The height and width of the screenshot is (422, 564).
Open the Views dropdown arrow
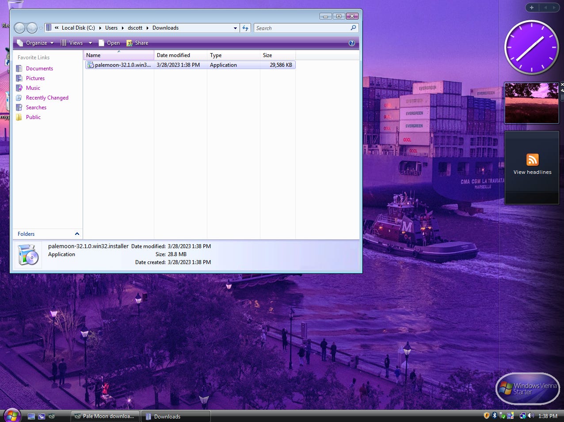[90, 43]
